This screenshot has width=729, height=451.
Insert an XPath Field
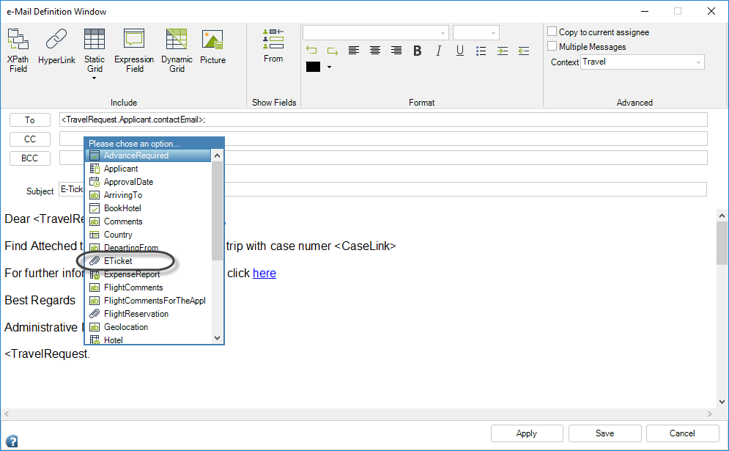(18, 51)
